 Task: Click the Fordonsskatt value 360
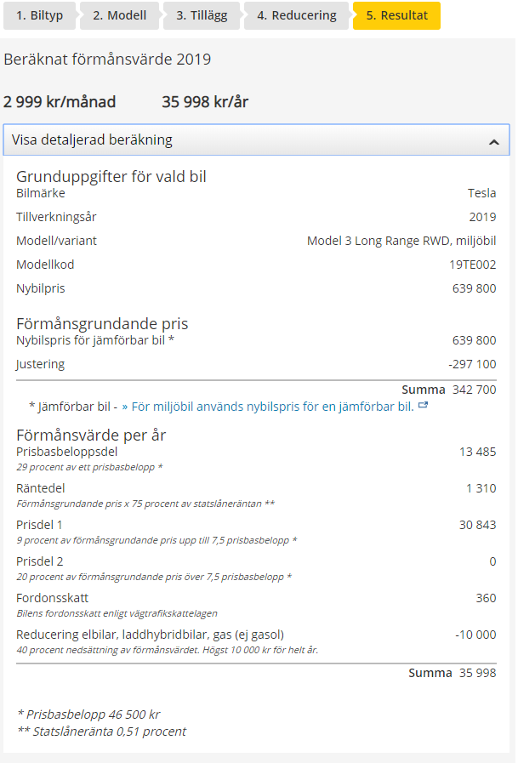(486, 598)
